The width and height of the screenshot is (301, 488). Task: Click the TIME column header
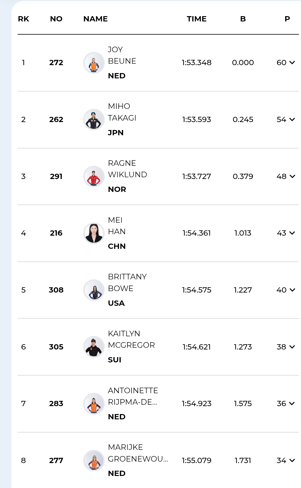pyautogui.click(x=197, y=19)
